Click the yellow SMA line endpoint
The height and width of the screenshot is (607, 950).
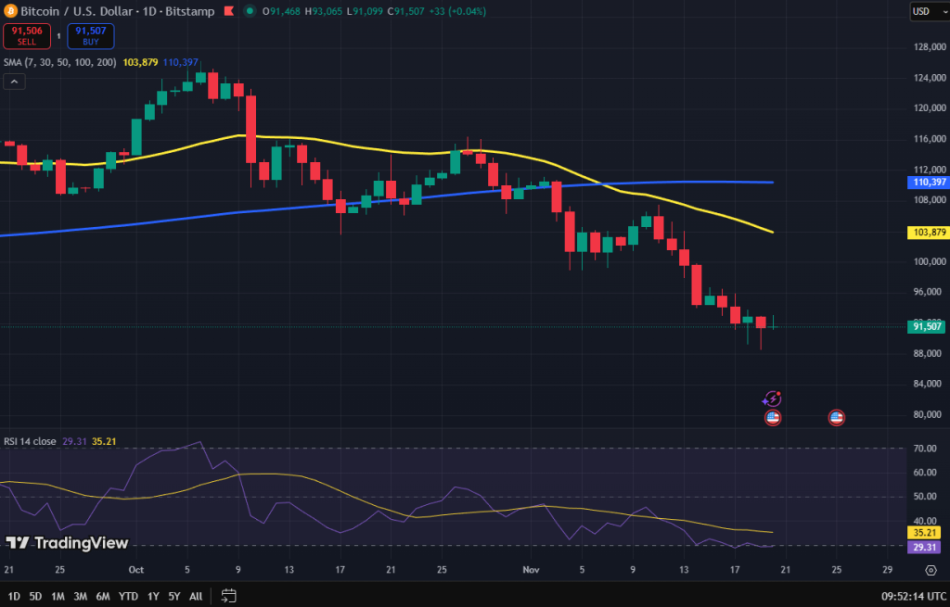click(x=773, y=233)
